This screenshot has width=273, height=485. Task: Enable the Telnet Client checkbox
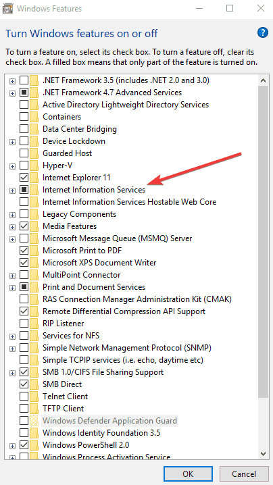pos(24,397)
